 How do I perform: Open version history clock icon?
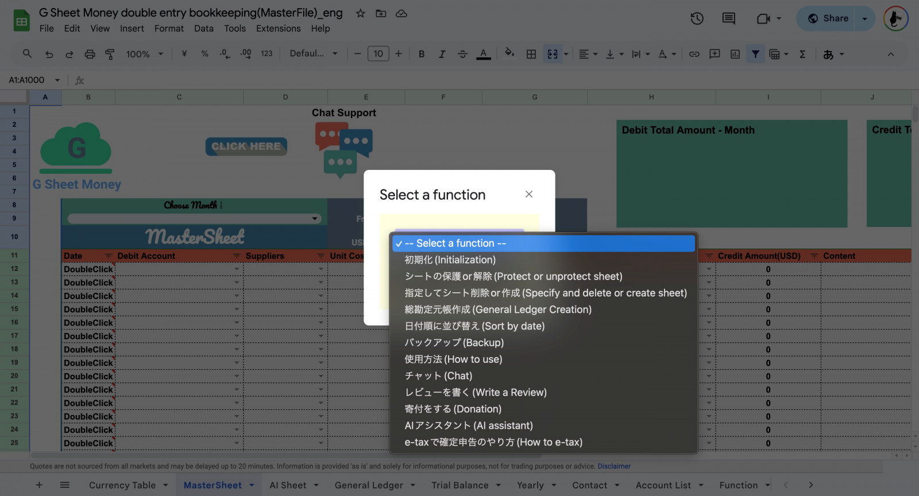click(x=697, y=19)
